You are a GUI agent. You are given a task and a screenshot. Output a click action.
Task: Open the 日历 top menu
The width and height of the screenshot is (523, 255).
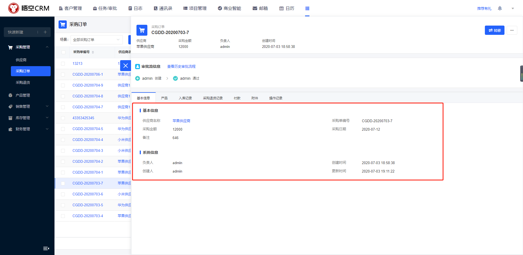tap(287, 8)
